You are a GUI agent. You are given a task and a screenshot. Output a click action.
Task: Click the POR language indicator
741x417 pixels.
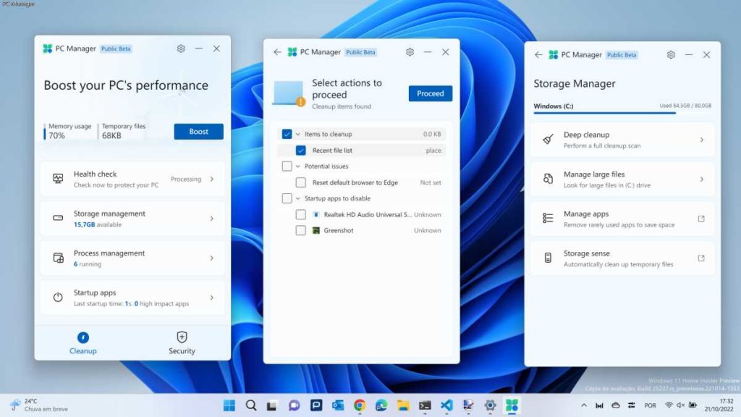click(x=651, y=405)
